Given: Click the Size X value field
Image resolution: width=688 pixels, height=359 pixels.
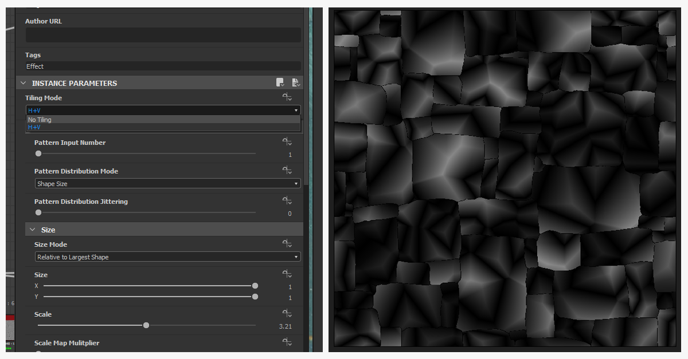Looking at the screenshot, I should [290, 287].
